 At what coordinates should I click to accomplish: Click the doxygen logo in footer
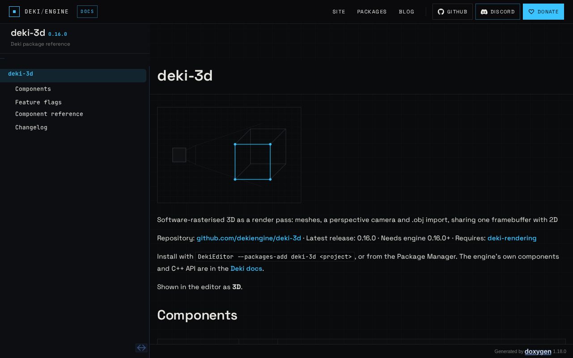point(538,352)
